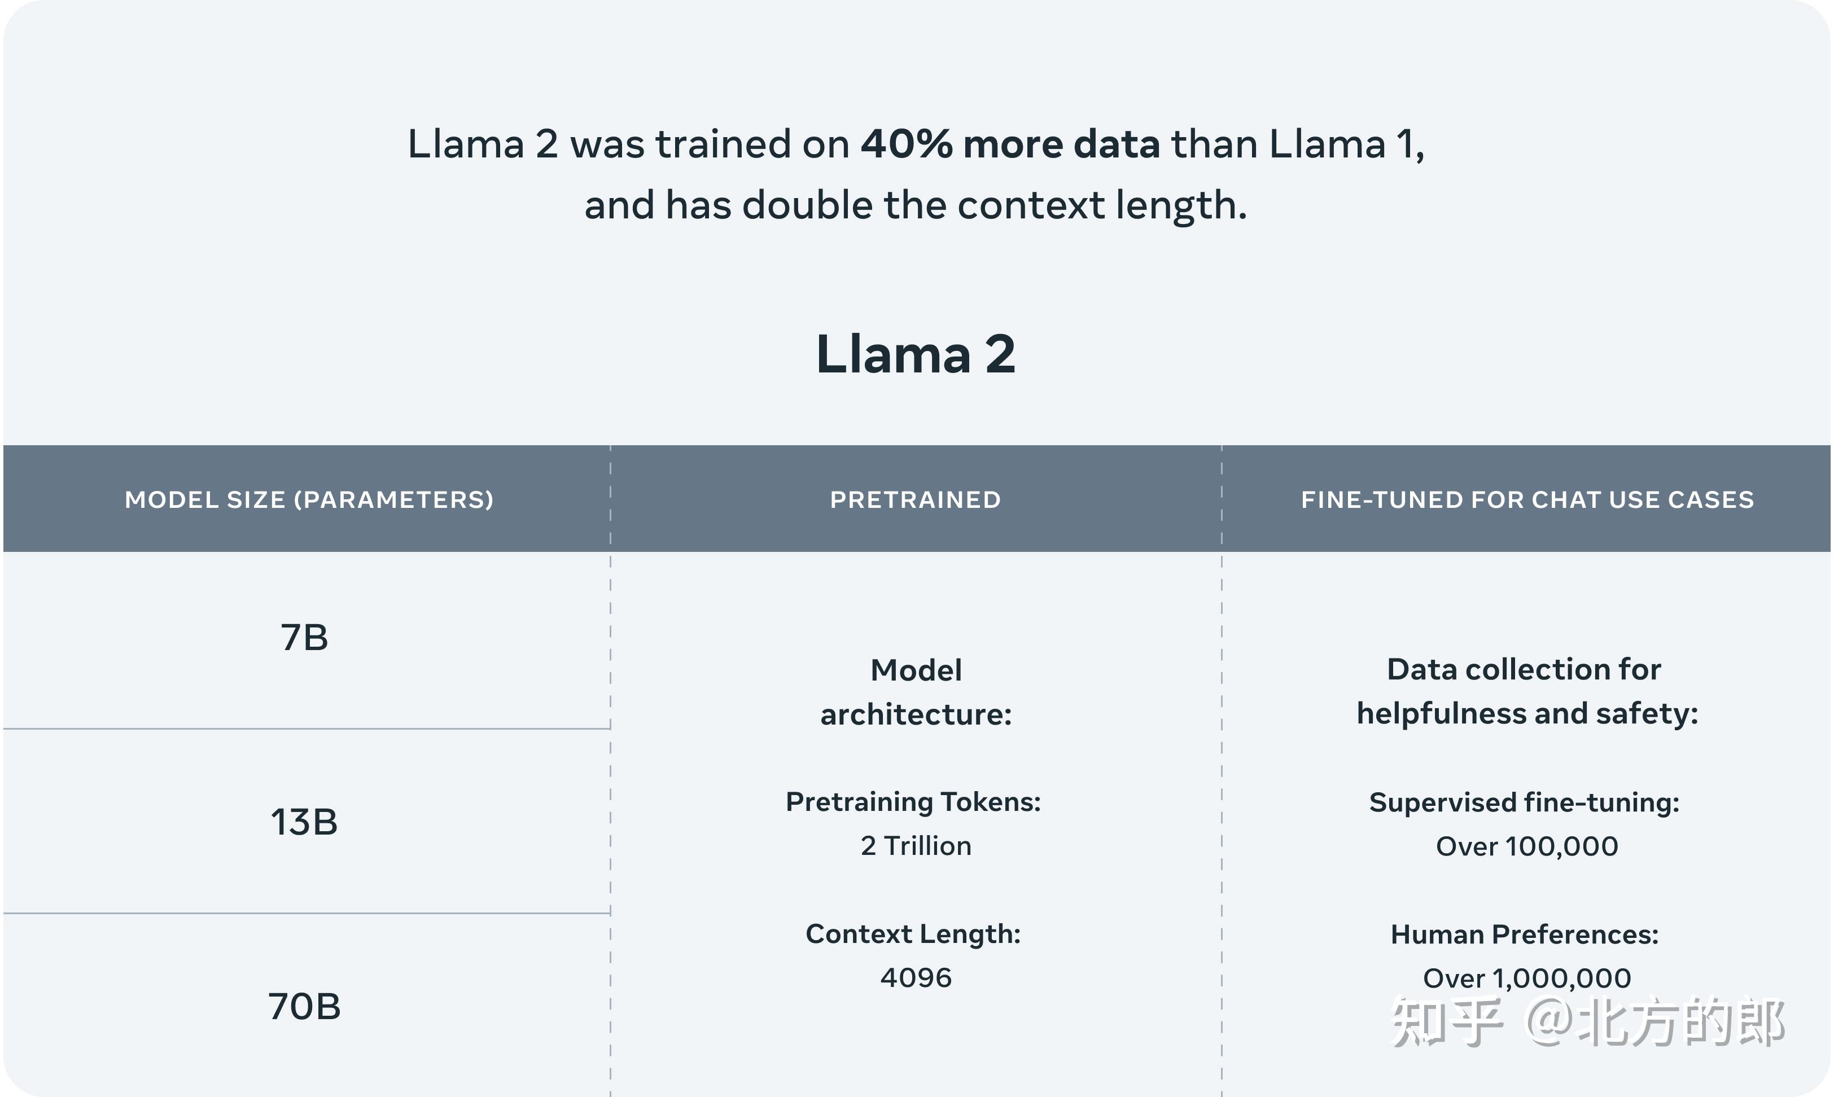
Task: Click the 40% more data bold text
Action: (x=1010, y=143)
